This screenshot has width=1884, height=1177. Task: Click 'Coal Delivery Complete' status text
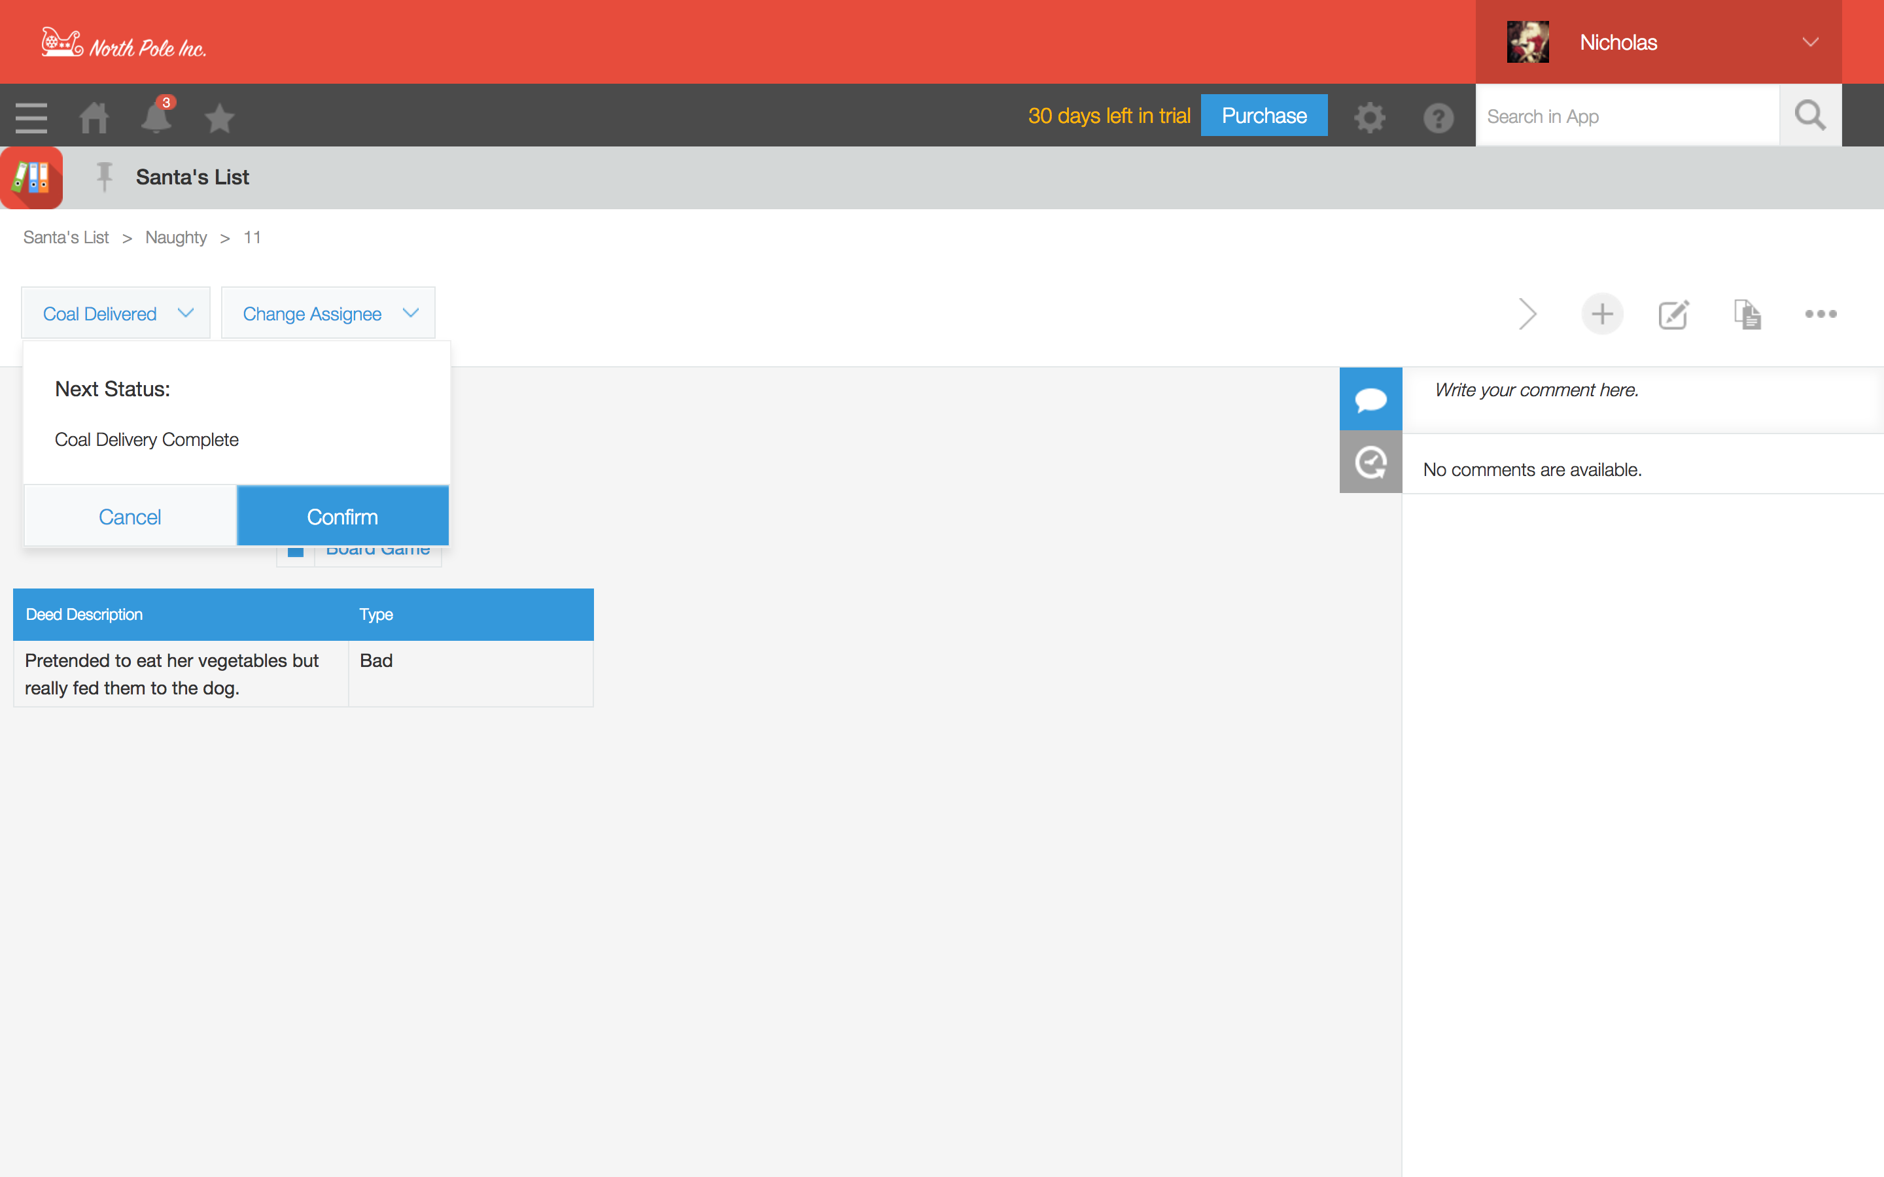[147, 440]
